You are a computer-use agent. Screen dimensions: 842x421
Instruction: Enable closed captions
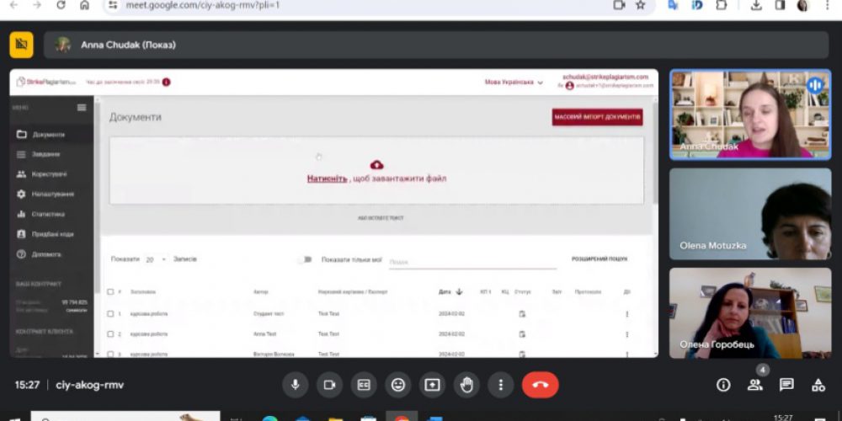click(364, 385)
